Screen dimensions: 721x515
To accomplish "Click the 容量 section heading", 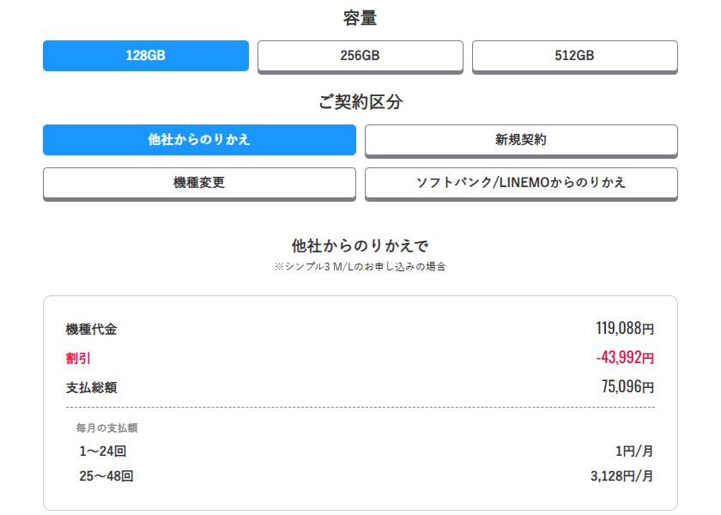I will 360,18.
